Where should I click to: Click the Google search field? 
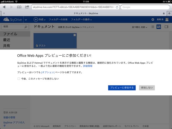coord(145,7)
